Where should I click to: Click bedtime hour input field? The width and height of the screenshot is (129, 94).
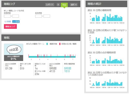click(7, 16)
